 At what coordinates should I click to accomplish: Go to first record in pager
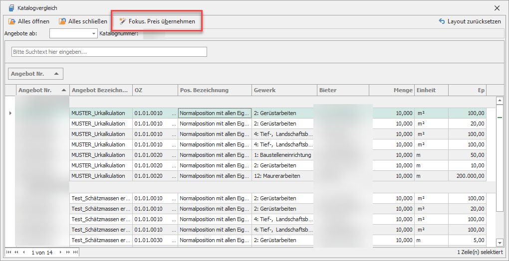point(9,253)
